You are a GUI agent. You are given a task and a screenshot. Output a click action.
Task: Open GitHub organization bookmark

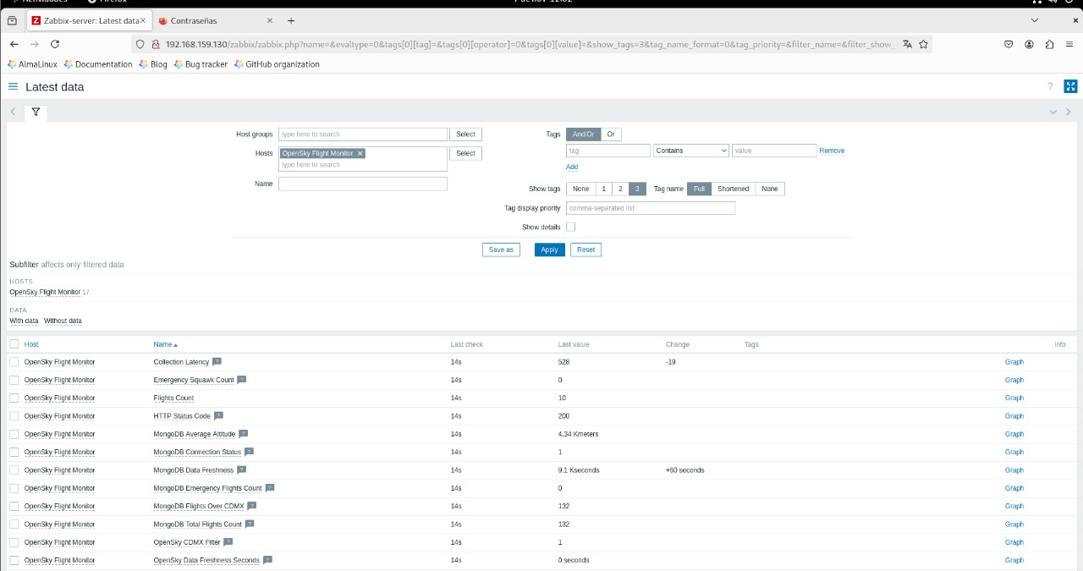pyautogui.click(x=277, y=64)
